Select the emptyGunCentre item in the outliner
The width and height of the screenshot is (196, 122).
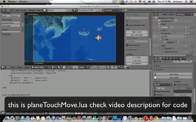pyautogui.click(x=171, y=52)
